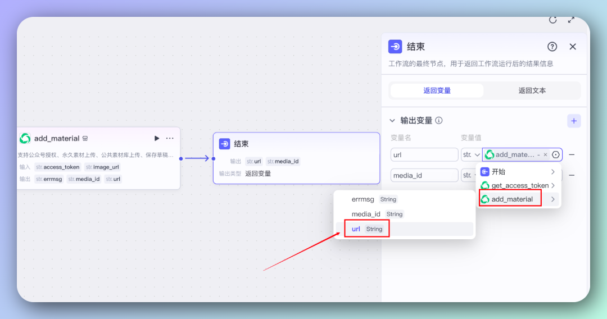The image size is (607, 319).
Task: Switch to the 返回变量 tab
Action: click(x=437, y=90)
